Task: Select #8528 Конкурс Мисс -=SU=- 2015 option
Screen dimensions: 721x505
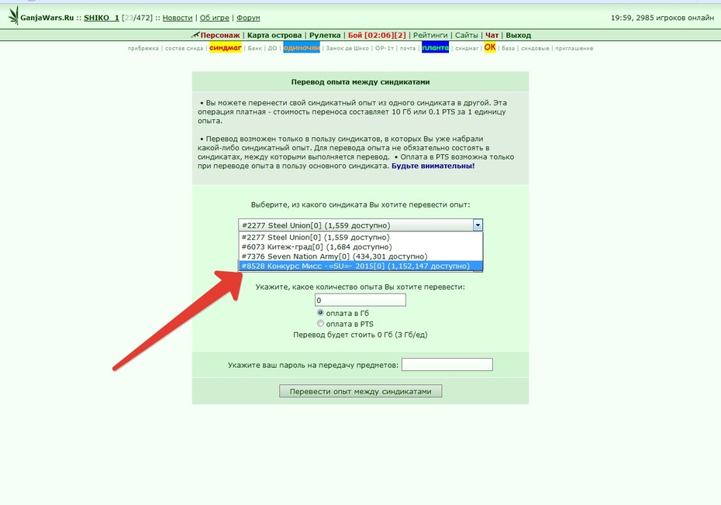Action: pyautogui.click(x=360, y=266)
